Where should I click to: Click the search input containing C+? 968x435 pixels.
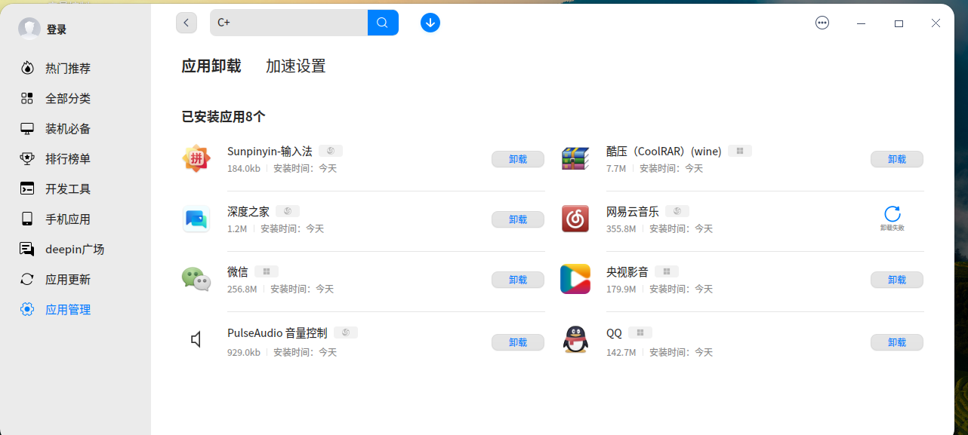tap(287, 23)
